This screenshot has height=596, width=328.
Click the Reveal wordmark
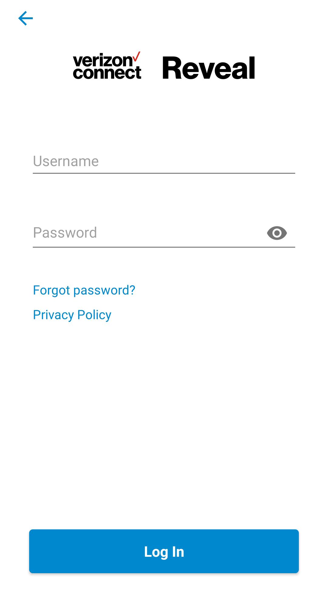click(x=209, y=68)
